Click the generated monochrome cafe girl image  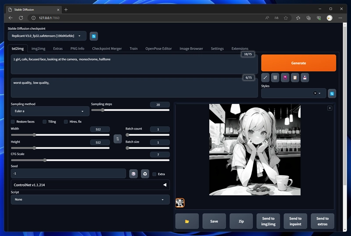(x=255, y=149)
